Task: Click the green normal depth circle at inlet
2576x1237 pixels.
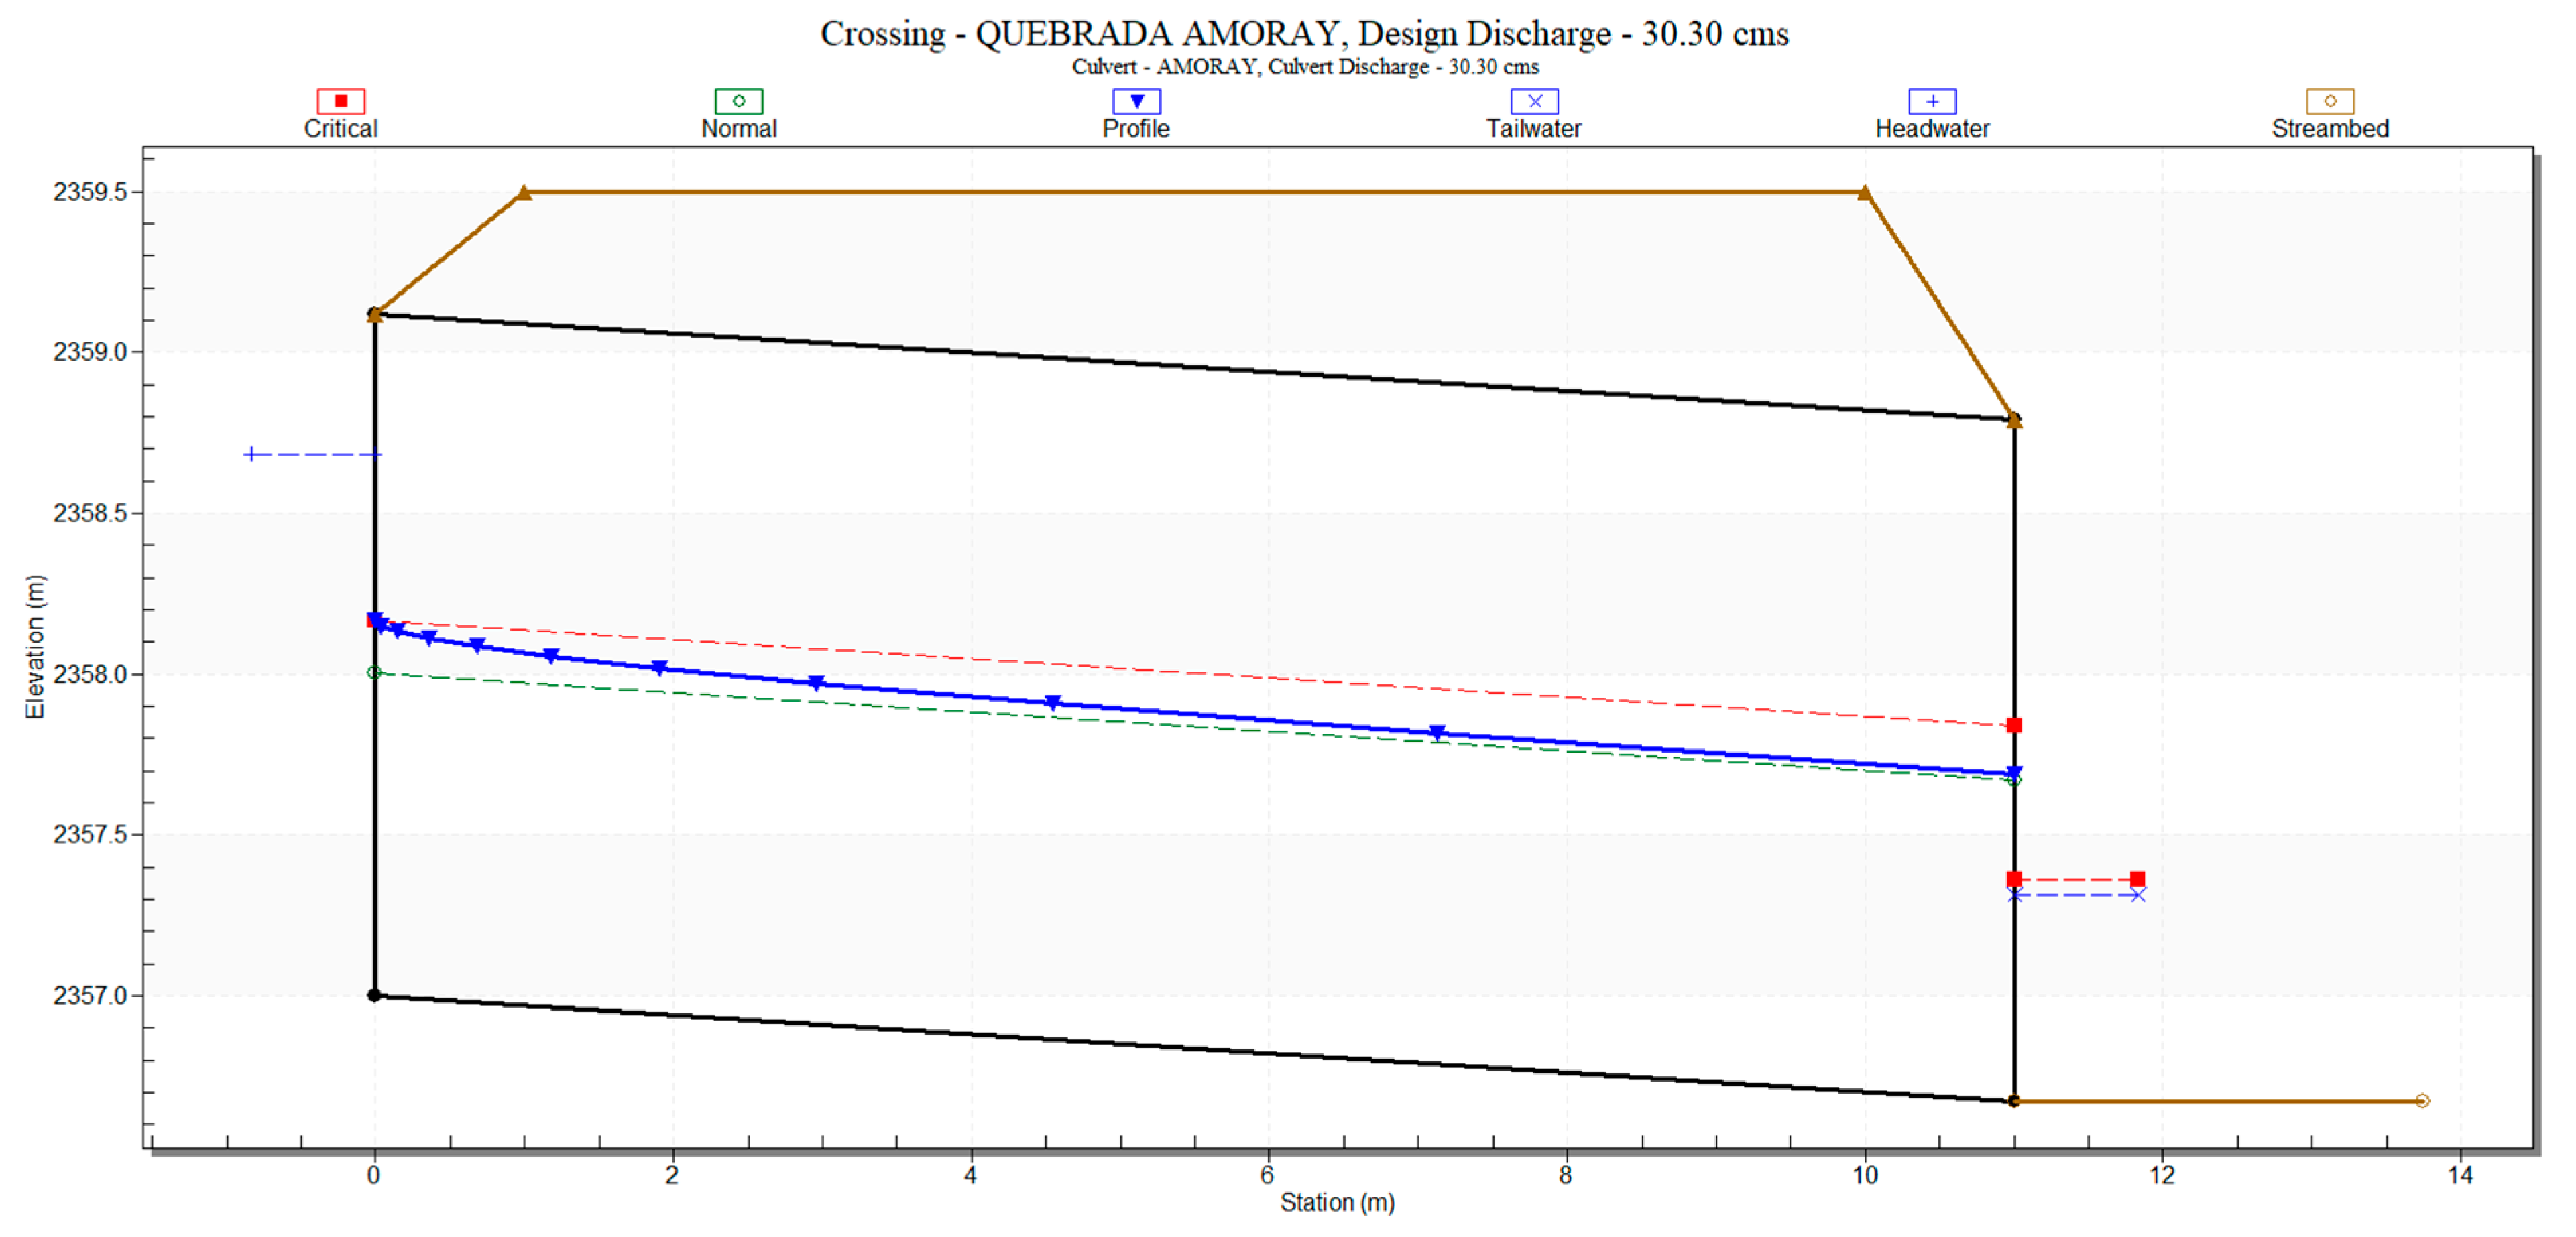Action: tap(374, 673)
